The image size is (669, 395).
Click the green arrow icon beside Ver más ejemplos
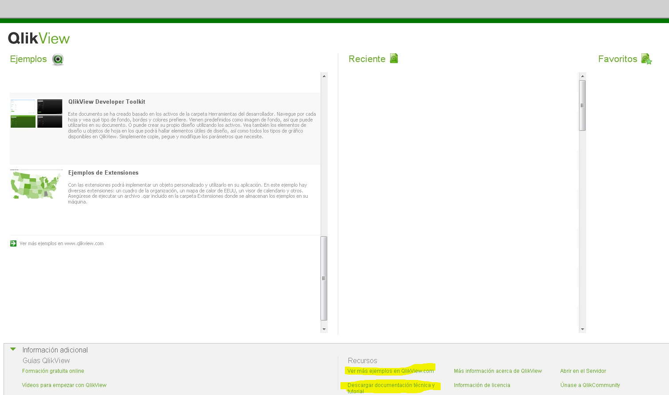[x=13, y=243]
